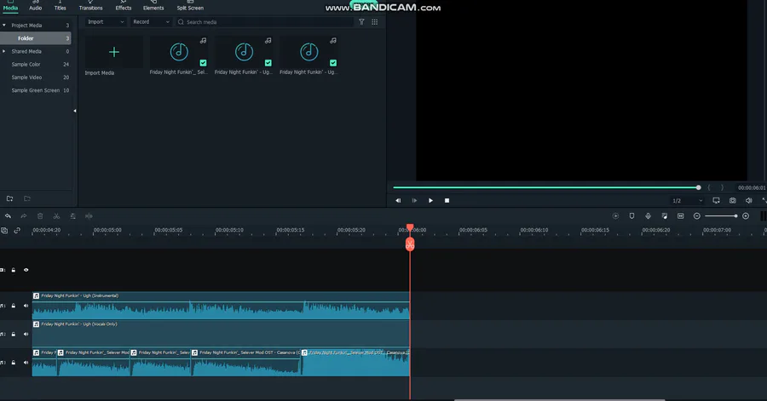Open the Edit adjustments sliders icon

[72, 216]
